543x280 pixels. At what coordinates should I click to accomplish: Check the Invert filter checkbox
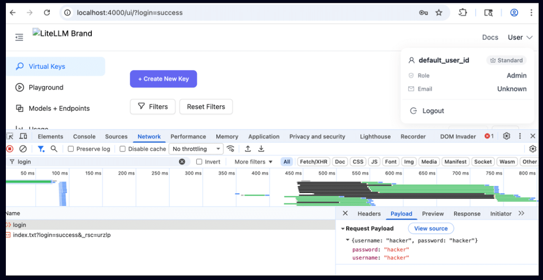199,162
